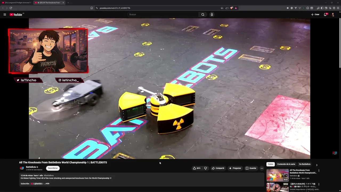341x192 pixels.
Task: Select the De BattleBots chip
Action: (305, 164)
